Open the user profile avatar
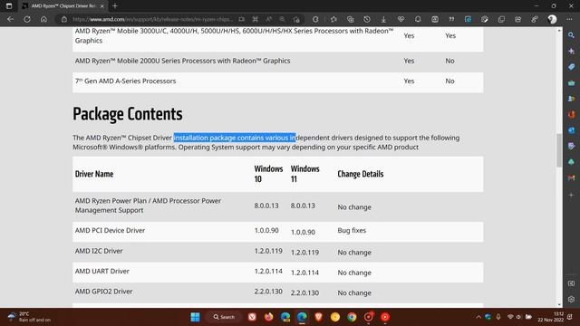580x326 pixels. click(x=552, y=19)
